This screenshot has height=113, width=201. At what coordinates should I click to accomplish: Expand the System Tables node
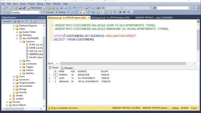[17, 32]
